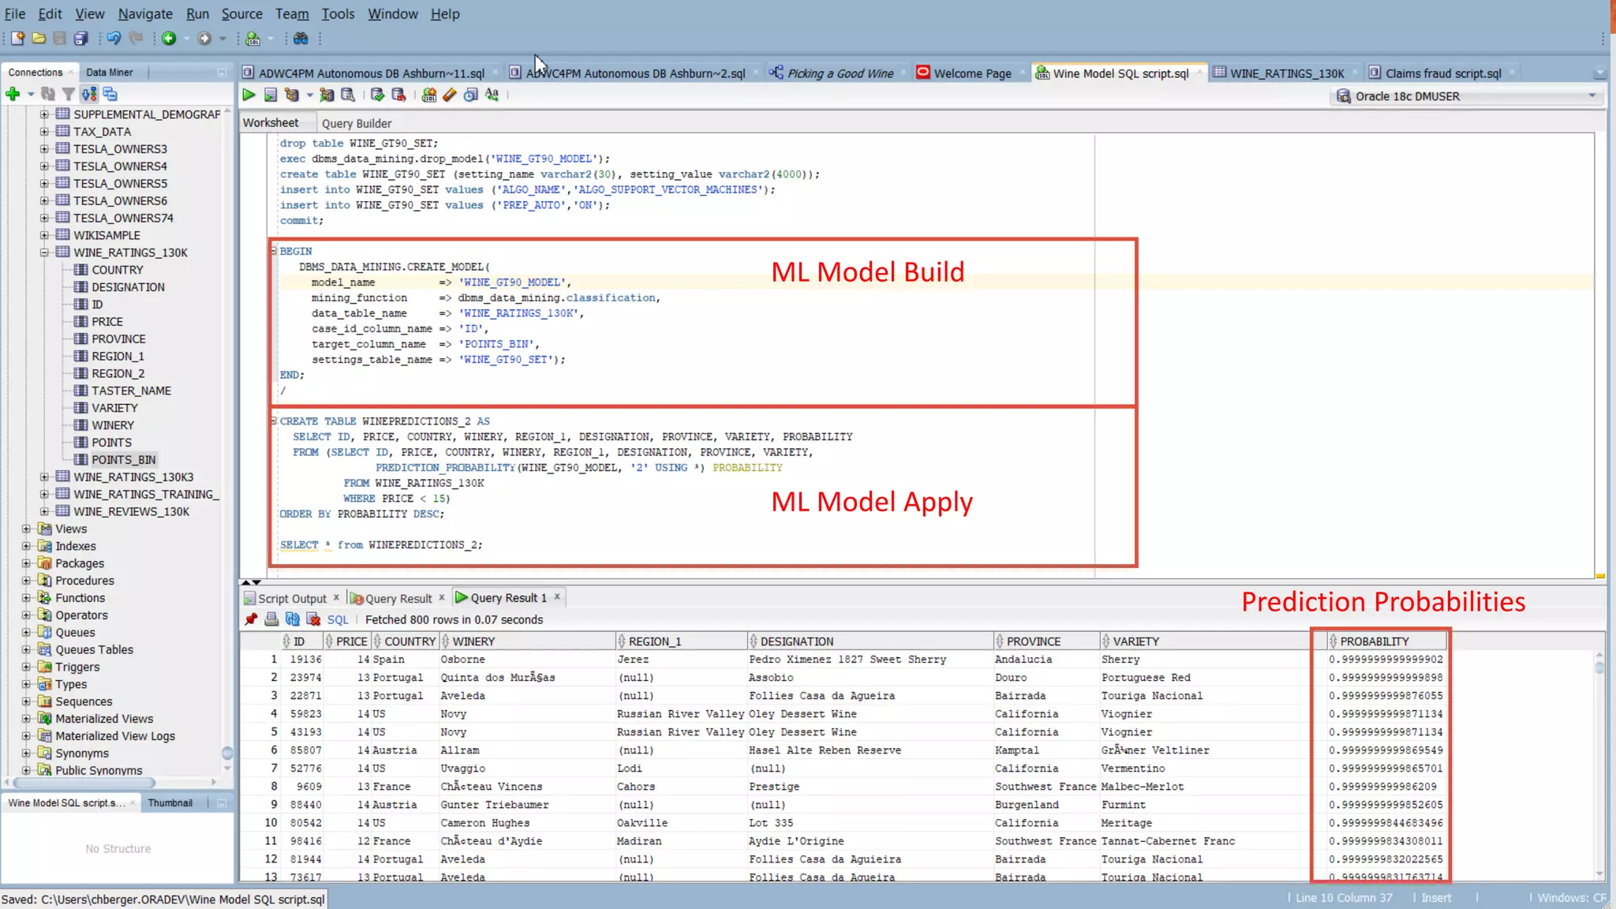Switch to the Thumbnail tab
This screenshot has width=1616, height=909.
click(170, 802)
